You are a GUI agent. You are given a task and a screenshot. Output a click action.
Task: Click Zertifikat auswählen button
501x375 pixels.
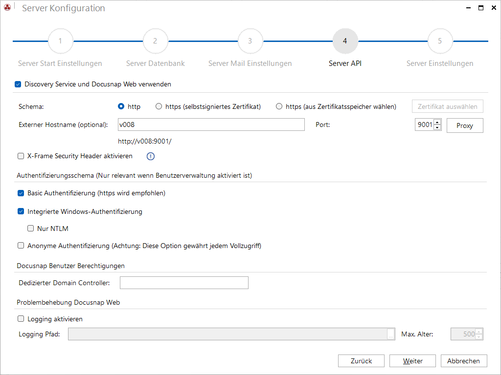(x=447, y=106)
